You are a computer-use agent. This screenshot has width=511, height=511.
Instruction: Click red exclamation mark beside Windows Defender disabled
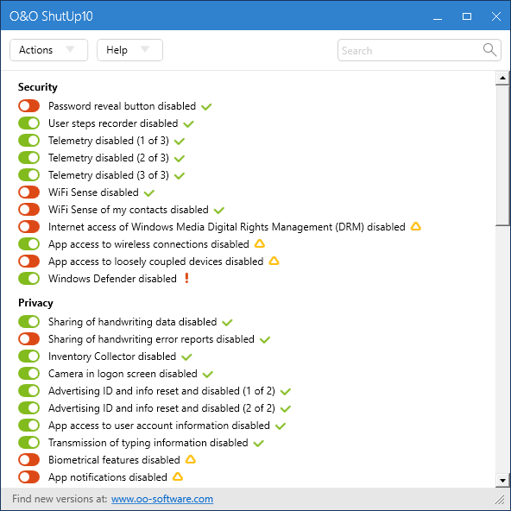(x=186, y=278)
